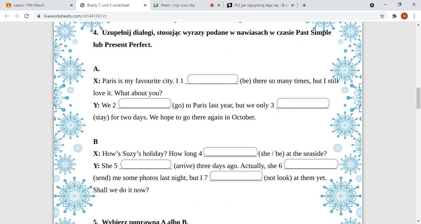Screen dimensions: 421x224
Task: Switch to the Meet cnp-ruxu-cby tab
Action: 187,5
